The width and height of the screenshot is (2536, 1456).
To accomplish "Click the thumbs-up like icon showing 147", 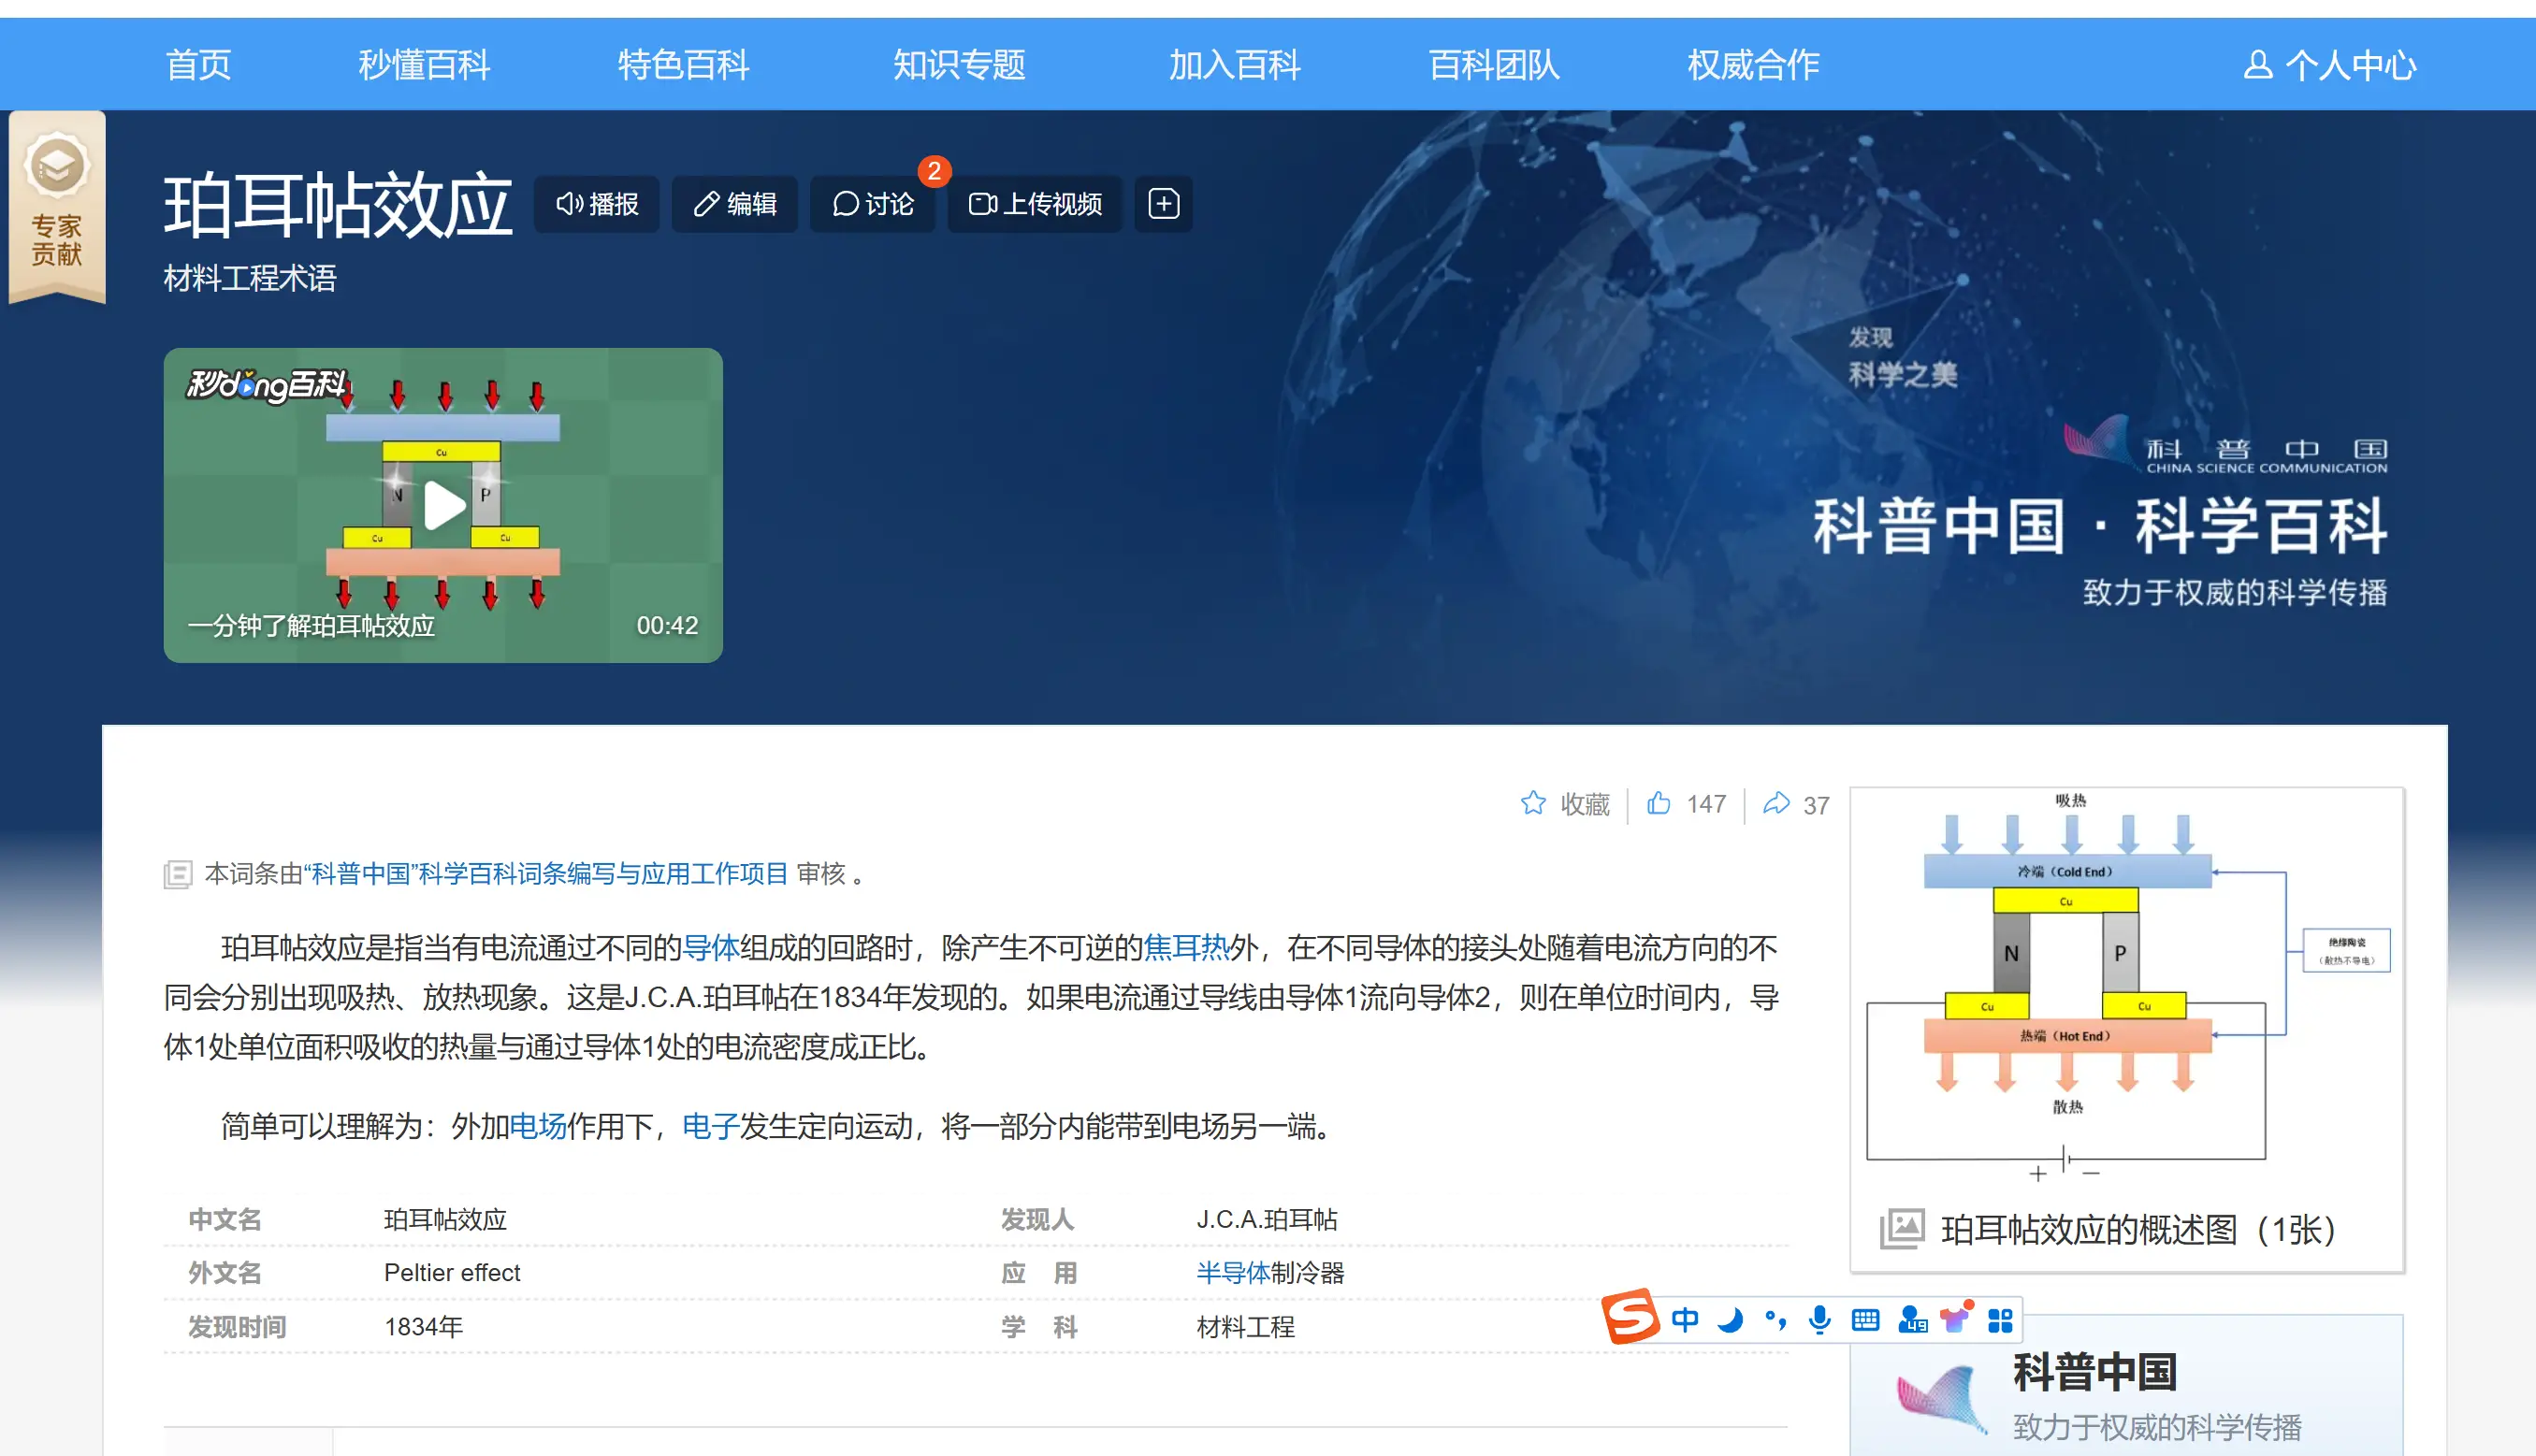I will 1659,803.
